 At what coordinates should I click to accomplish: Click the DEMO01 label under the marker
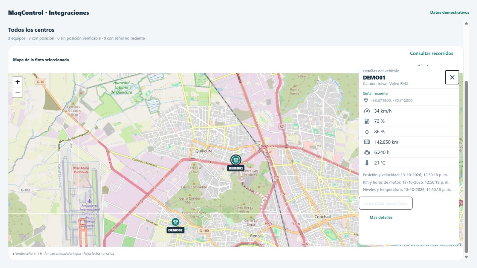coord(236,168)
